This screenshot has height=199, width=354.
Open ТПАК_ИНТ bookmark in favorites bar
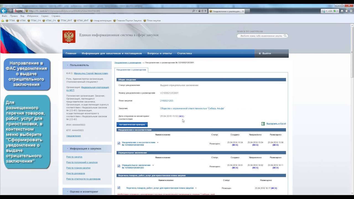pyautogui.click(x=65, y=20)
